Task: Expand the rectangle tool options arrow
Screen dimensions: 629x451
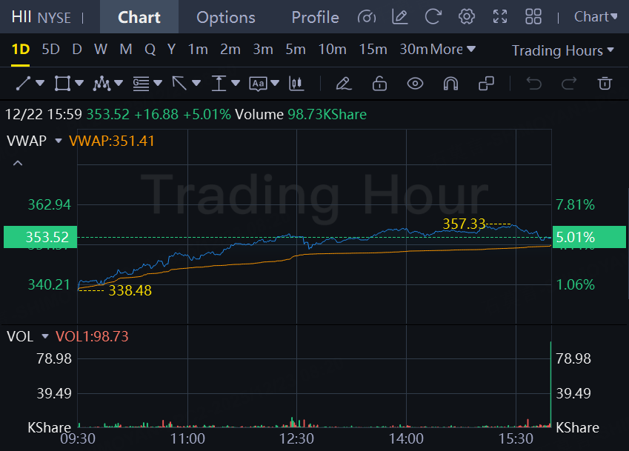Action: [79, 84]
